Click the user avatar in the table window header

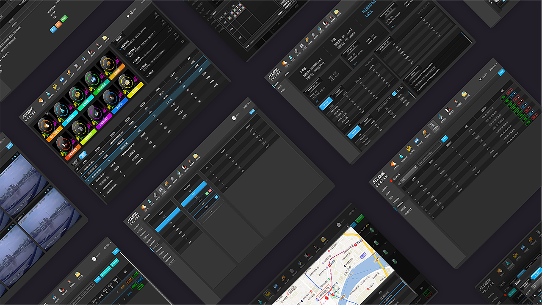480,80
